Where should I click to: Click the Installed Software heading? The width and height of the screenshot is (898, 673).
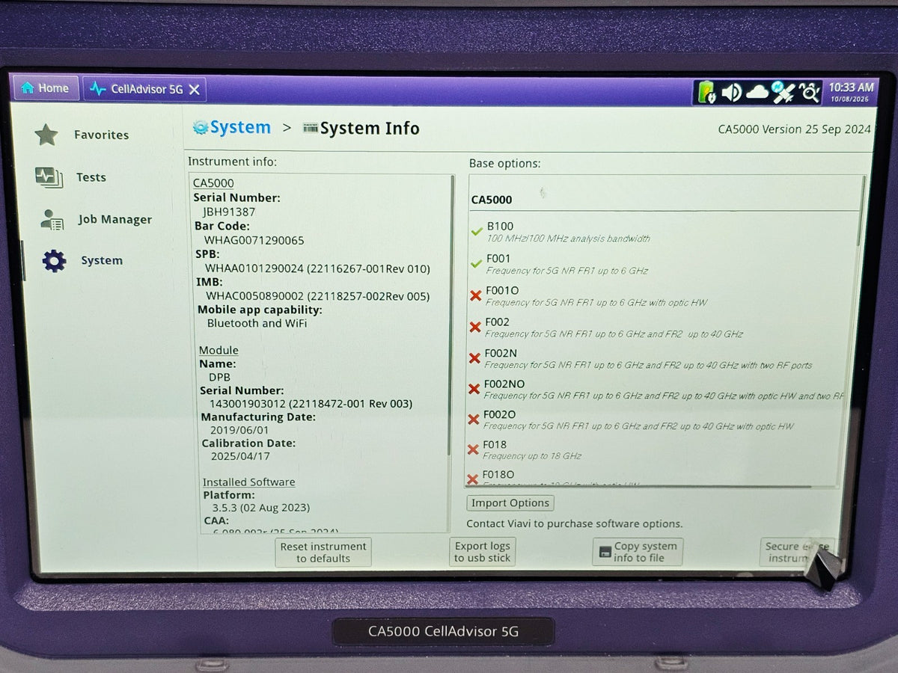coord(249,482)
